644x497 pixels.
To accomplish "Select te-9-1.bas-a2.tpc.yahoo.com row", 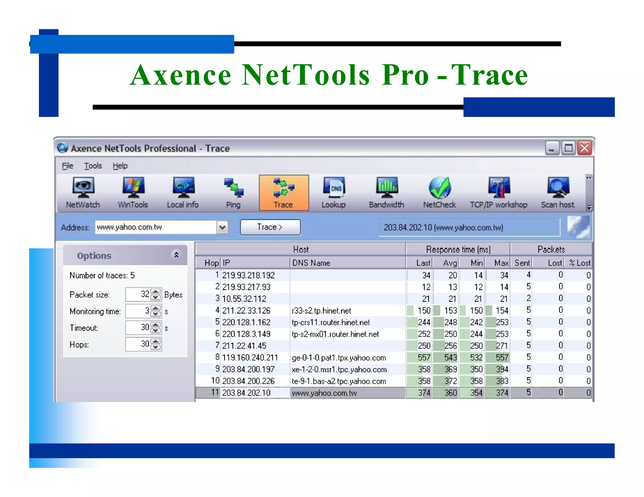I will pyautogui.click(x=394, y=381).
